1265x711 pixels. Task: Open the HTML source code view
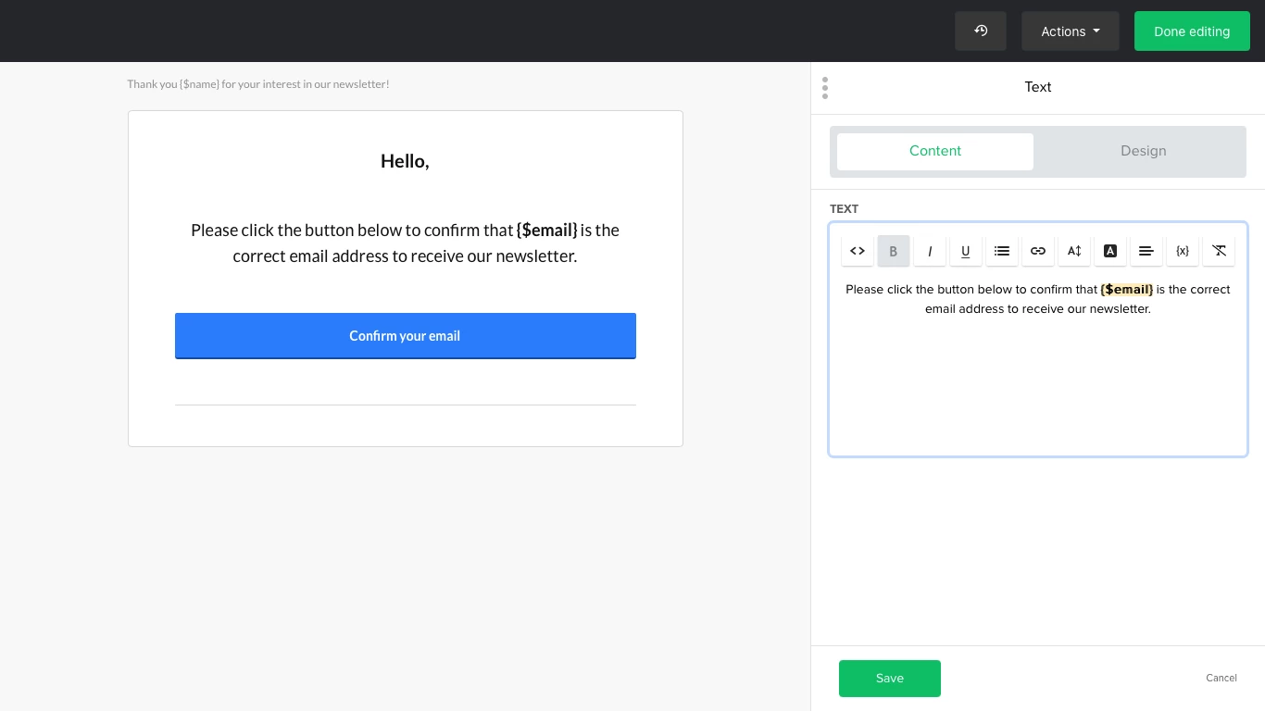click(x=858, y=251)
